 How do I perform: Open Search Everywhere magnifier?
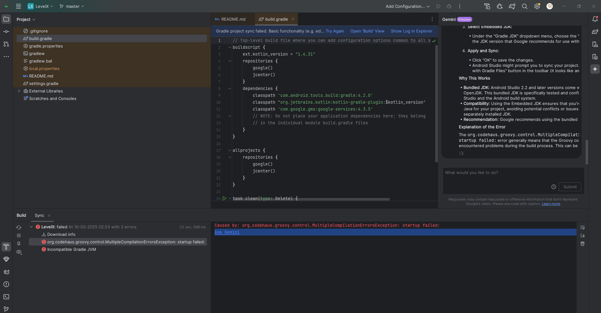(525, 6)
